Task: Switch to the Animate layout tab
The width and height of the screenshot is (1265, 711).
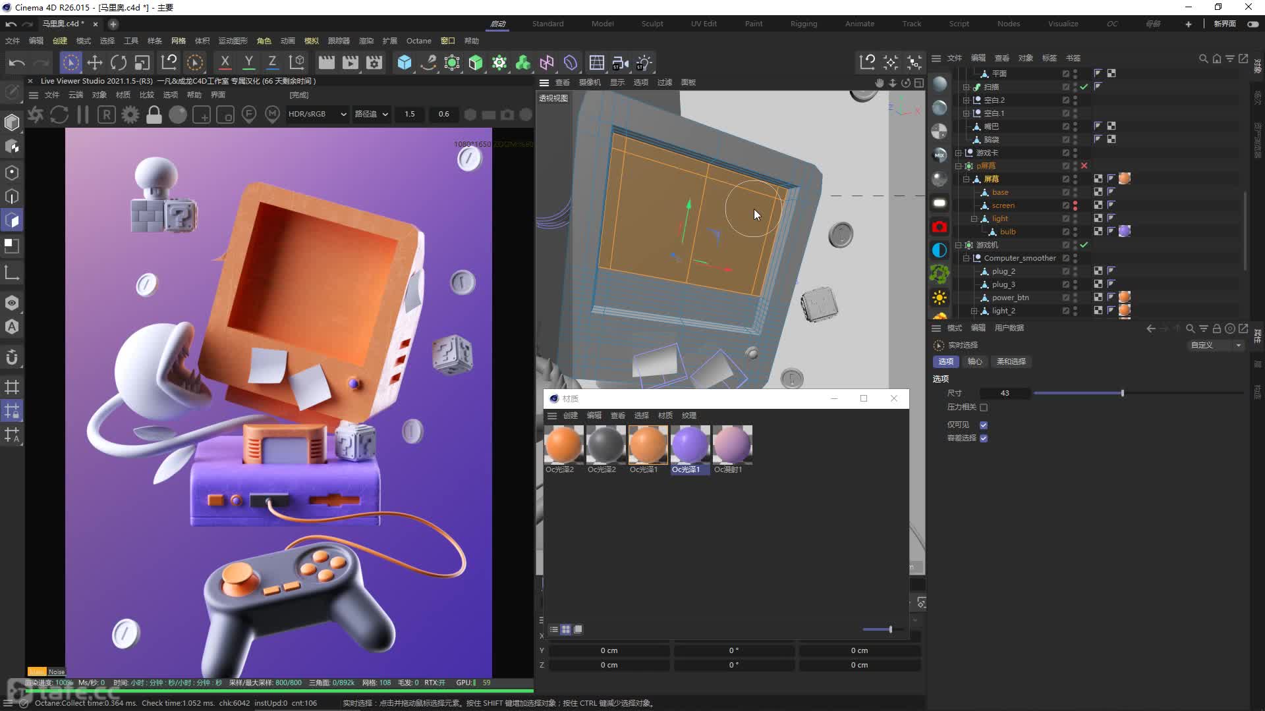Action: point(860,24)
